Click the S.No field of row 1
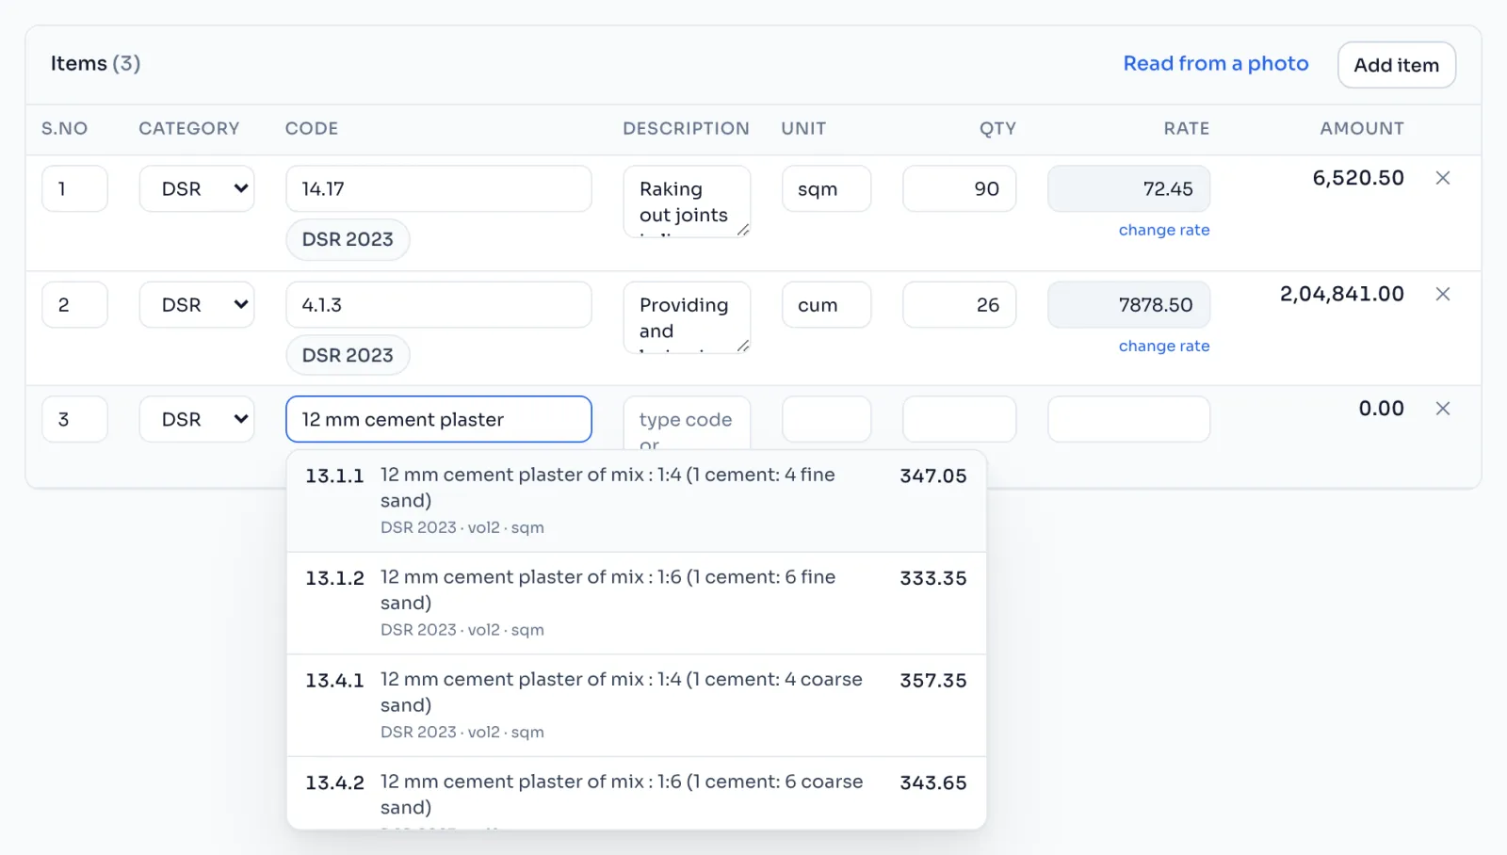The width and height of the screenshot is (1507, 855). (74, 188)
